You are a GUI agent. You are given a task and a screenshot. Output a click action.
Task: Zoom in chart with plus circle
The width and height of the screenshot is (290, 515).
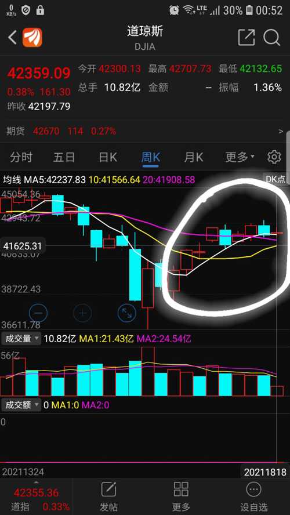click(82, 313)
